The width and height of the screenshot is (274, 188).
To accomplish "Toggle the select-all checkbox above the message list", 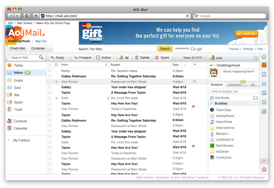I will (50, 65).
